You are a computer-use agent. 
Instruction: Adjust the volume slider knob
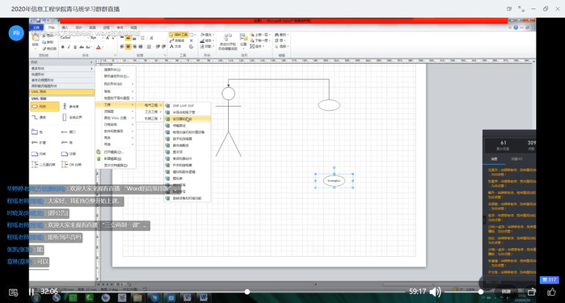click(x=481, y=292)
